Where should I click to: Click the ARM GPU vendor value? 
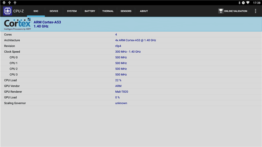coord(118,86)
